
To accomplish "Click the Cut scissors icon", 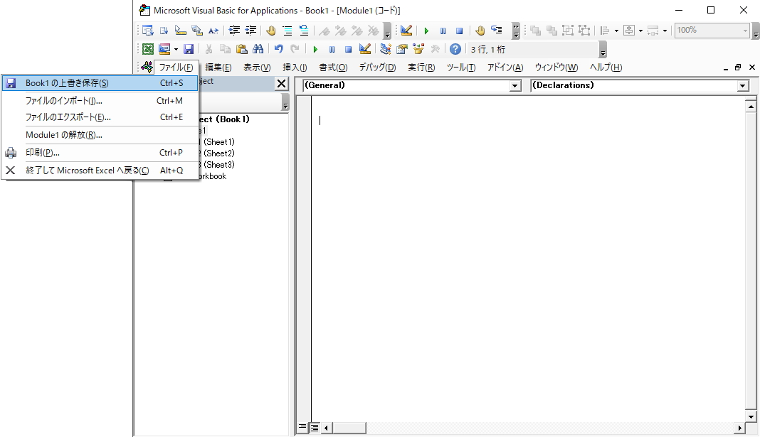I will (209, 49).
